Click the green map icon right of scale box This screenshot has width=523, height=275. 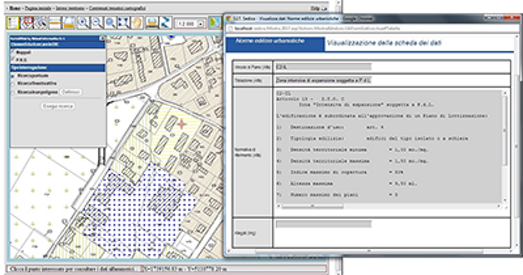click(215, 22)
